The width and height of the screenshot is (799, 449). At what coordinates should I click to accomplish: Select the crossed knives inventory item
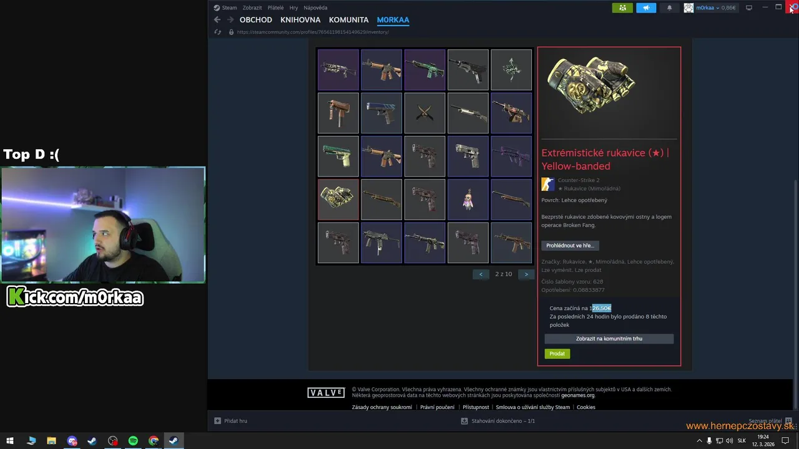pos(424,113)
